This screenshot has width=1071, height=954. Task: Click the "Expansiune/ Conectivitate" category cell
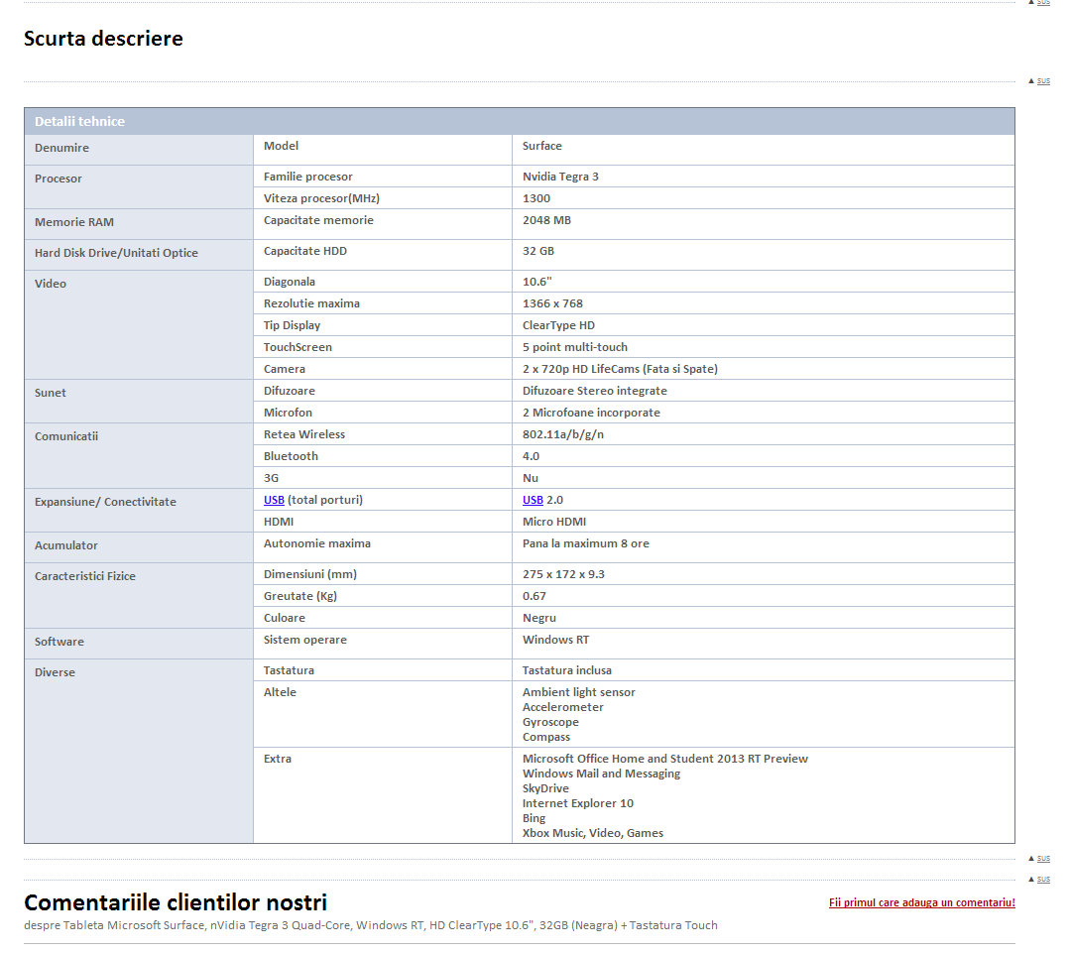click(x=139, y=510)
